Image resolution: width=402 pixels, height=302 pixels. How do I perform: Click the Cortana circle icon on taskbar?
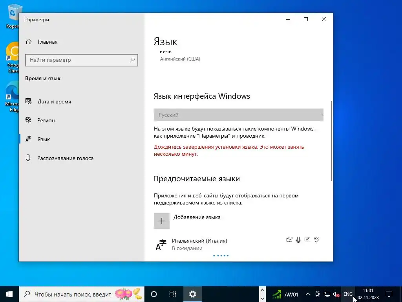point(154,294)
